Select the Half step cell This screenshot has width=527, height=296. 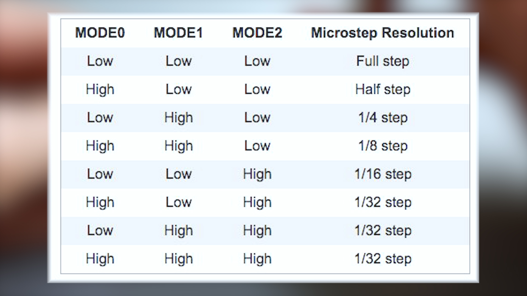(382, 89)
